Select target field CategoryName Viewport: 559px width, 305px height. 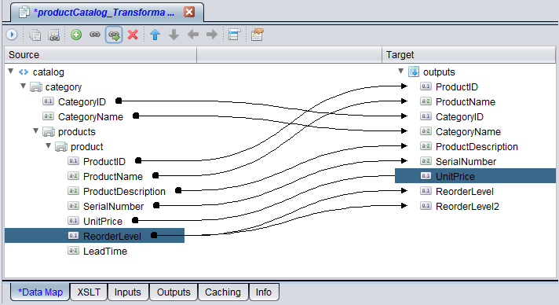[x=468, y=132]
